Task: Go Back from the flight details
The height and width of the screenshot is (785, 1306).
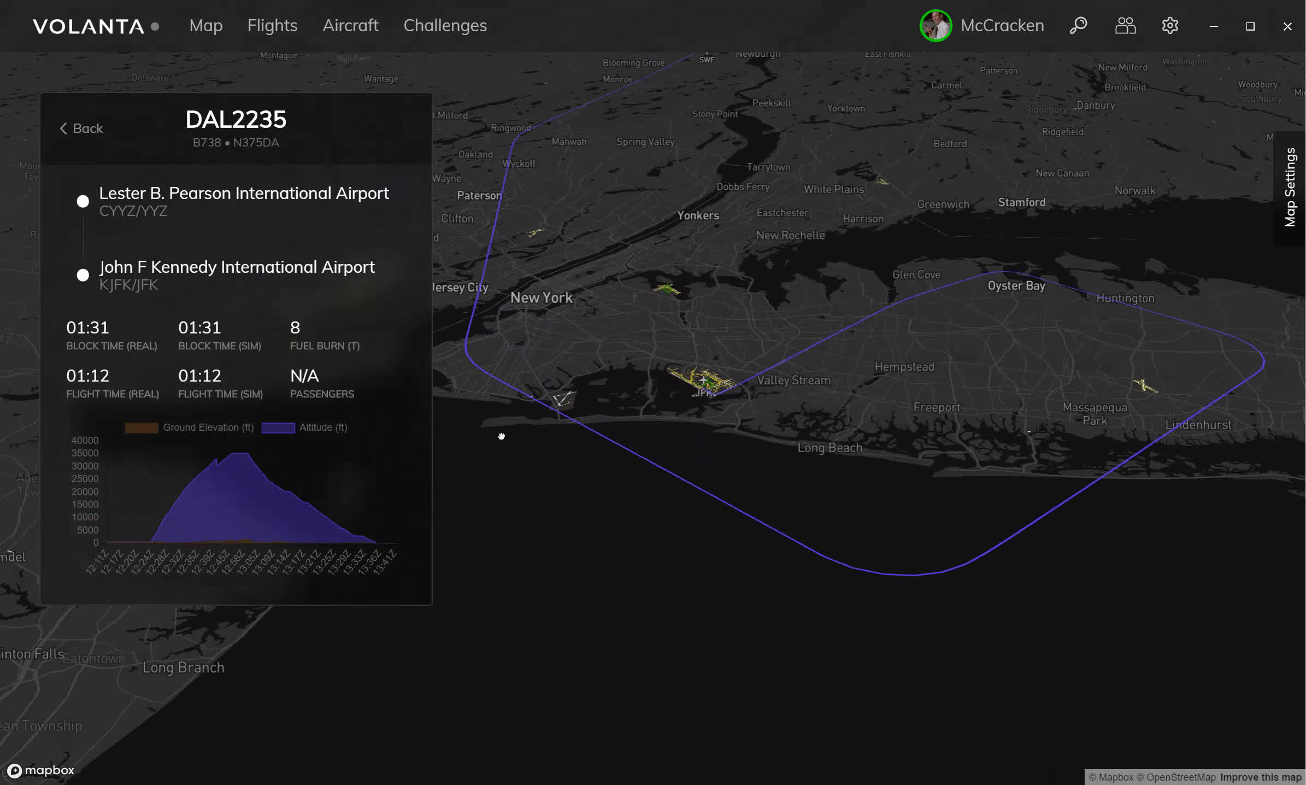Action: (81, 128)
